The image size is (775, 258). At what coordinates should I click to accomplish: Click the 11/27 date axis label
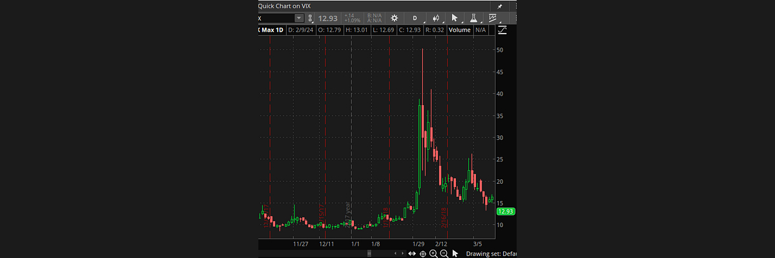pos(300,244)
